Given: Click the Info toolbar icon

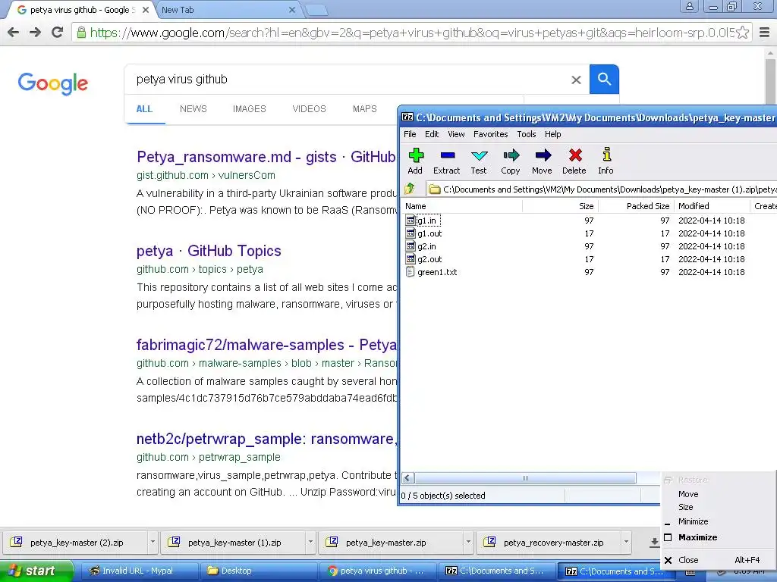Looking at the screenshot, I should click(x=606, y=161).
